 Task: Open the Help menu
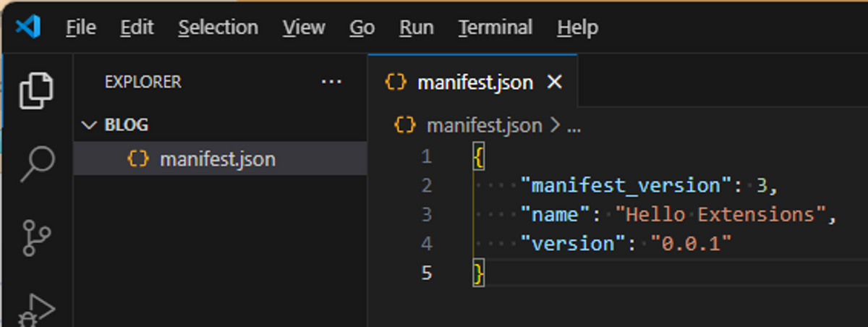click(x=577, y=27)
